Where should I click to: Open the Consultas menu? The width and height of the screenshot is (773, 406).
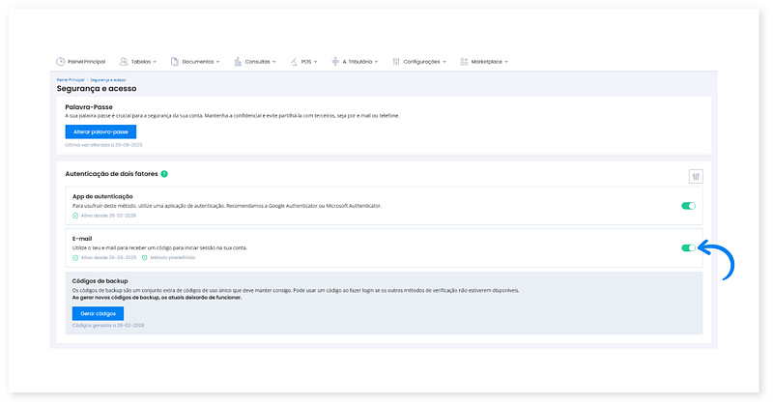coord(255,62)
